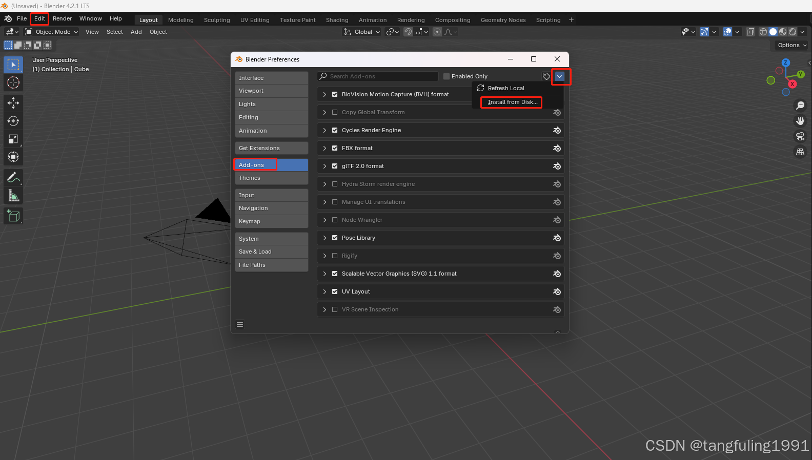The height and width of the screenshot is (460, 812).
Task: Switch to the Geometry Nodes workspace tab
Action: [x=503, y=20]
